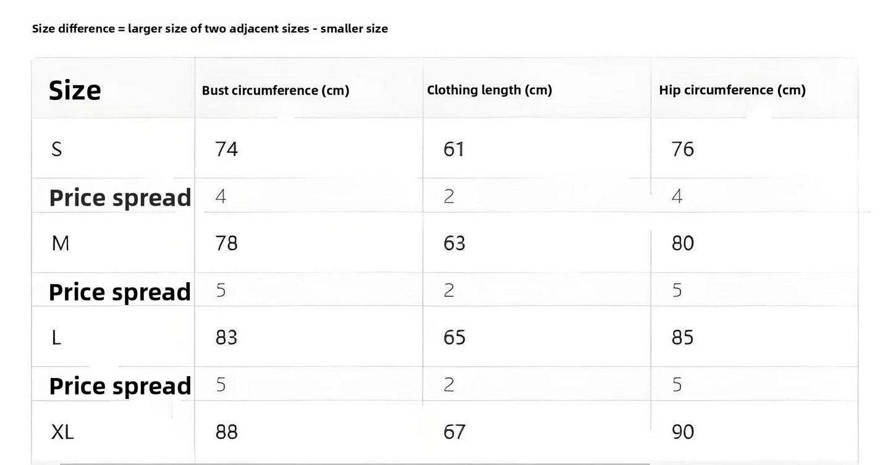Screen dimensions: 893x465
Task: Click clothing length value 67
Action: (x=454, y=432)
